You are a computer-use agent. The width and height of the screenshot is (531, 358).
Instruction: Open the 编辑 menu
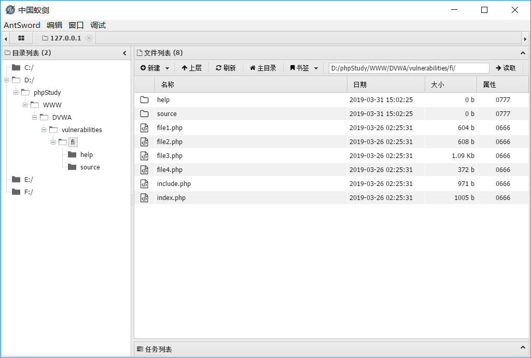click(54, 25)
